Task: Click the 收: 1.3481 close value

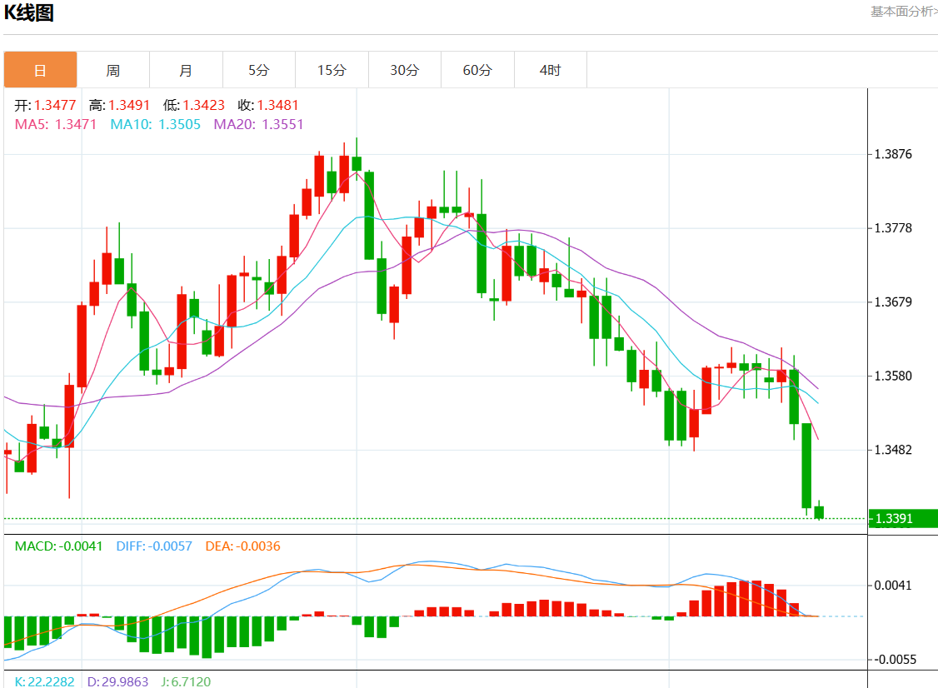Action: (268, 105)
